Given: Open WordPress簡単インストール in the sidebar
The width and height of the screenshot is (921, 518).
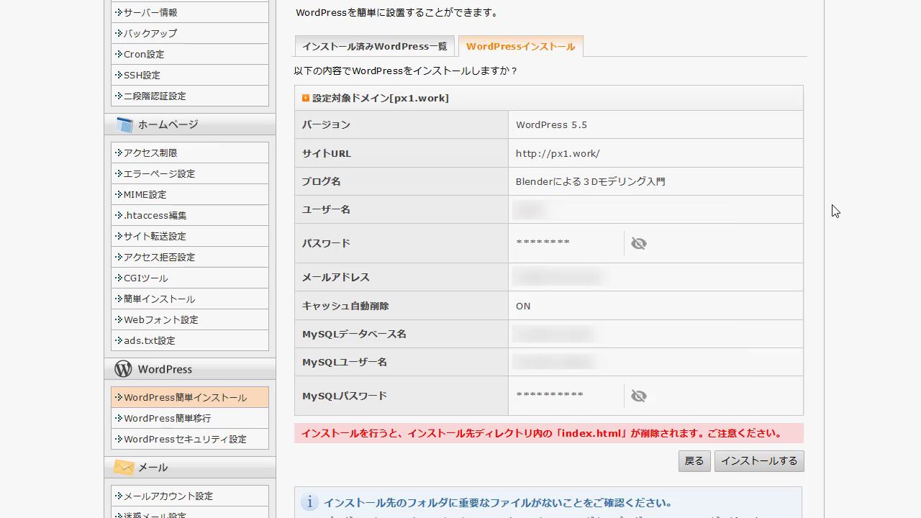Looking at the screenshot, I should (185, 398).
